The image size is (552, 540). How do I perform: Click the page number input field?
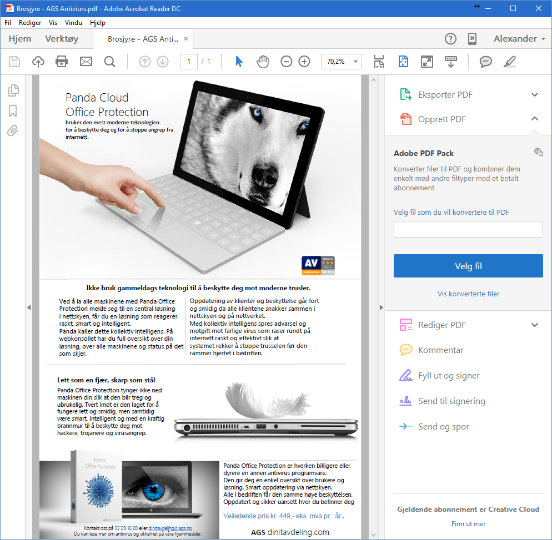click(x=189, y=62)
